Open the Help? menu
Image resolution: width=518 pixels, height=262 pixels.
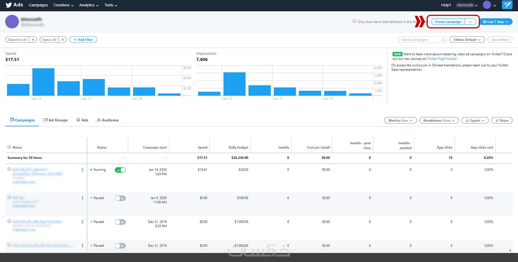(446, 5)
